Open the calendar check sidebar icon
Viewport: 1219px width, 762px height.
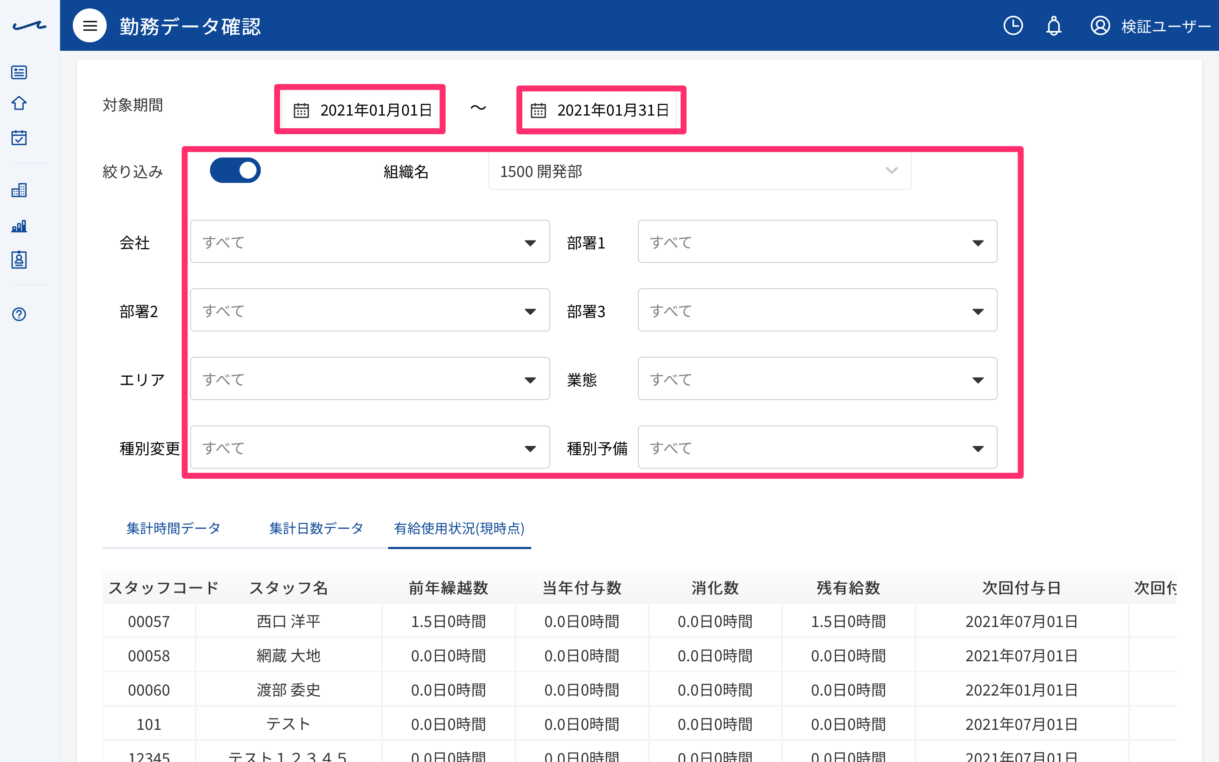[19, 138]
